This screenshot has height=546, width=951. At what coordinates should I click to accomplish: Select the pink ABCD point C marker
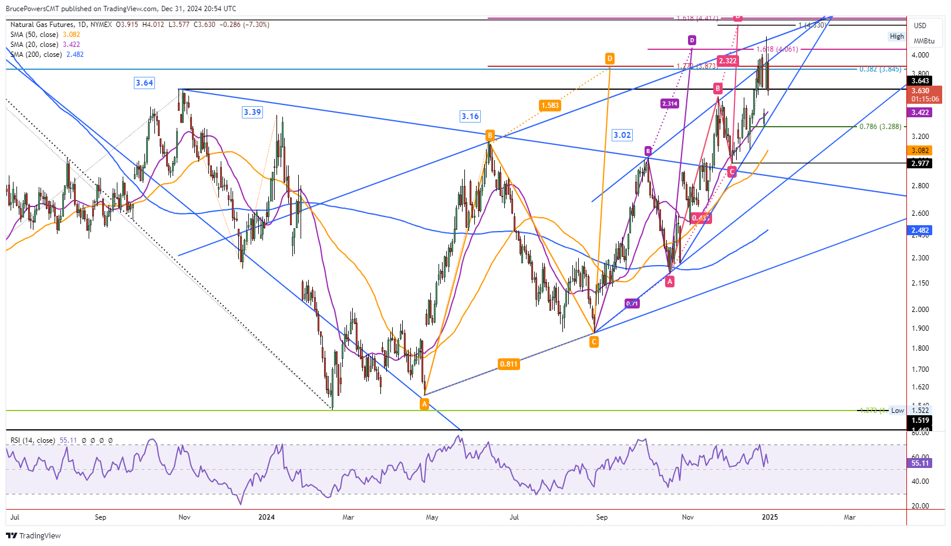tap(731, 171)
